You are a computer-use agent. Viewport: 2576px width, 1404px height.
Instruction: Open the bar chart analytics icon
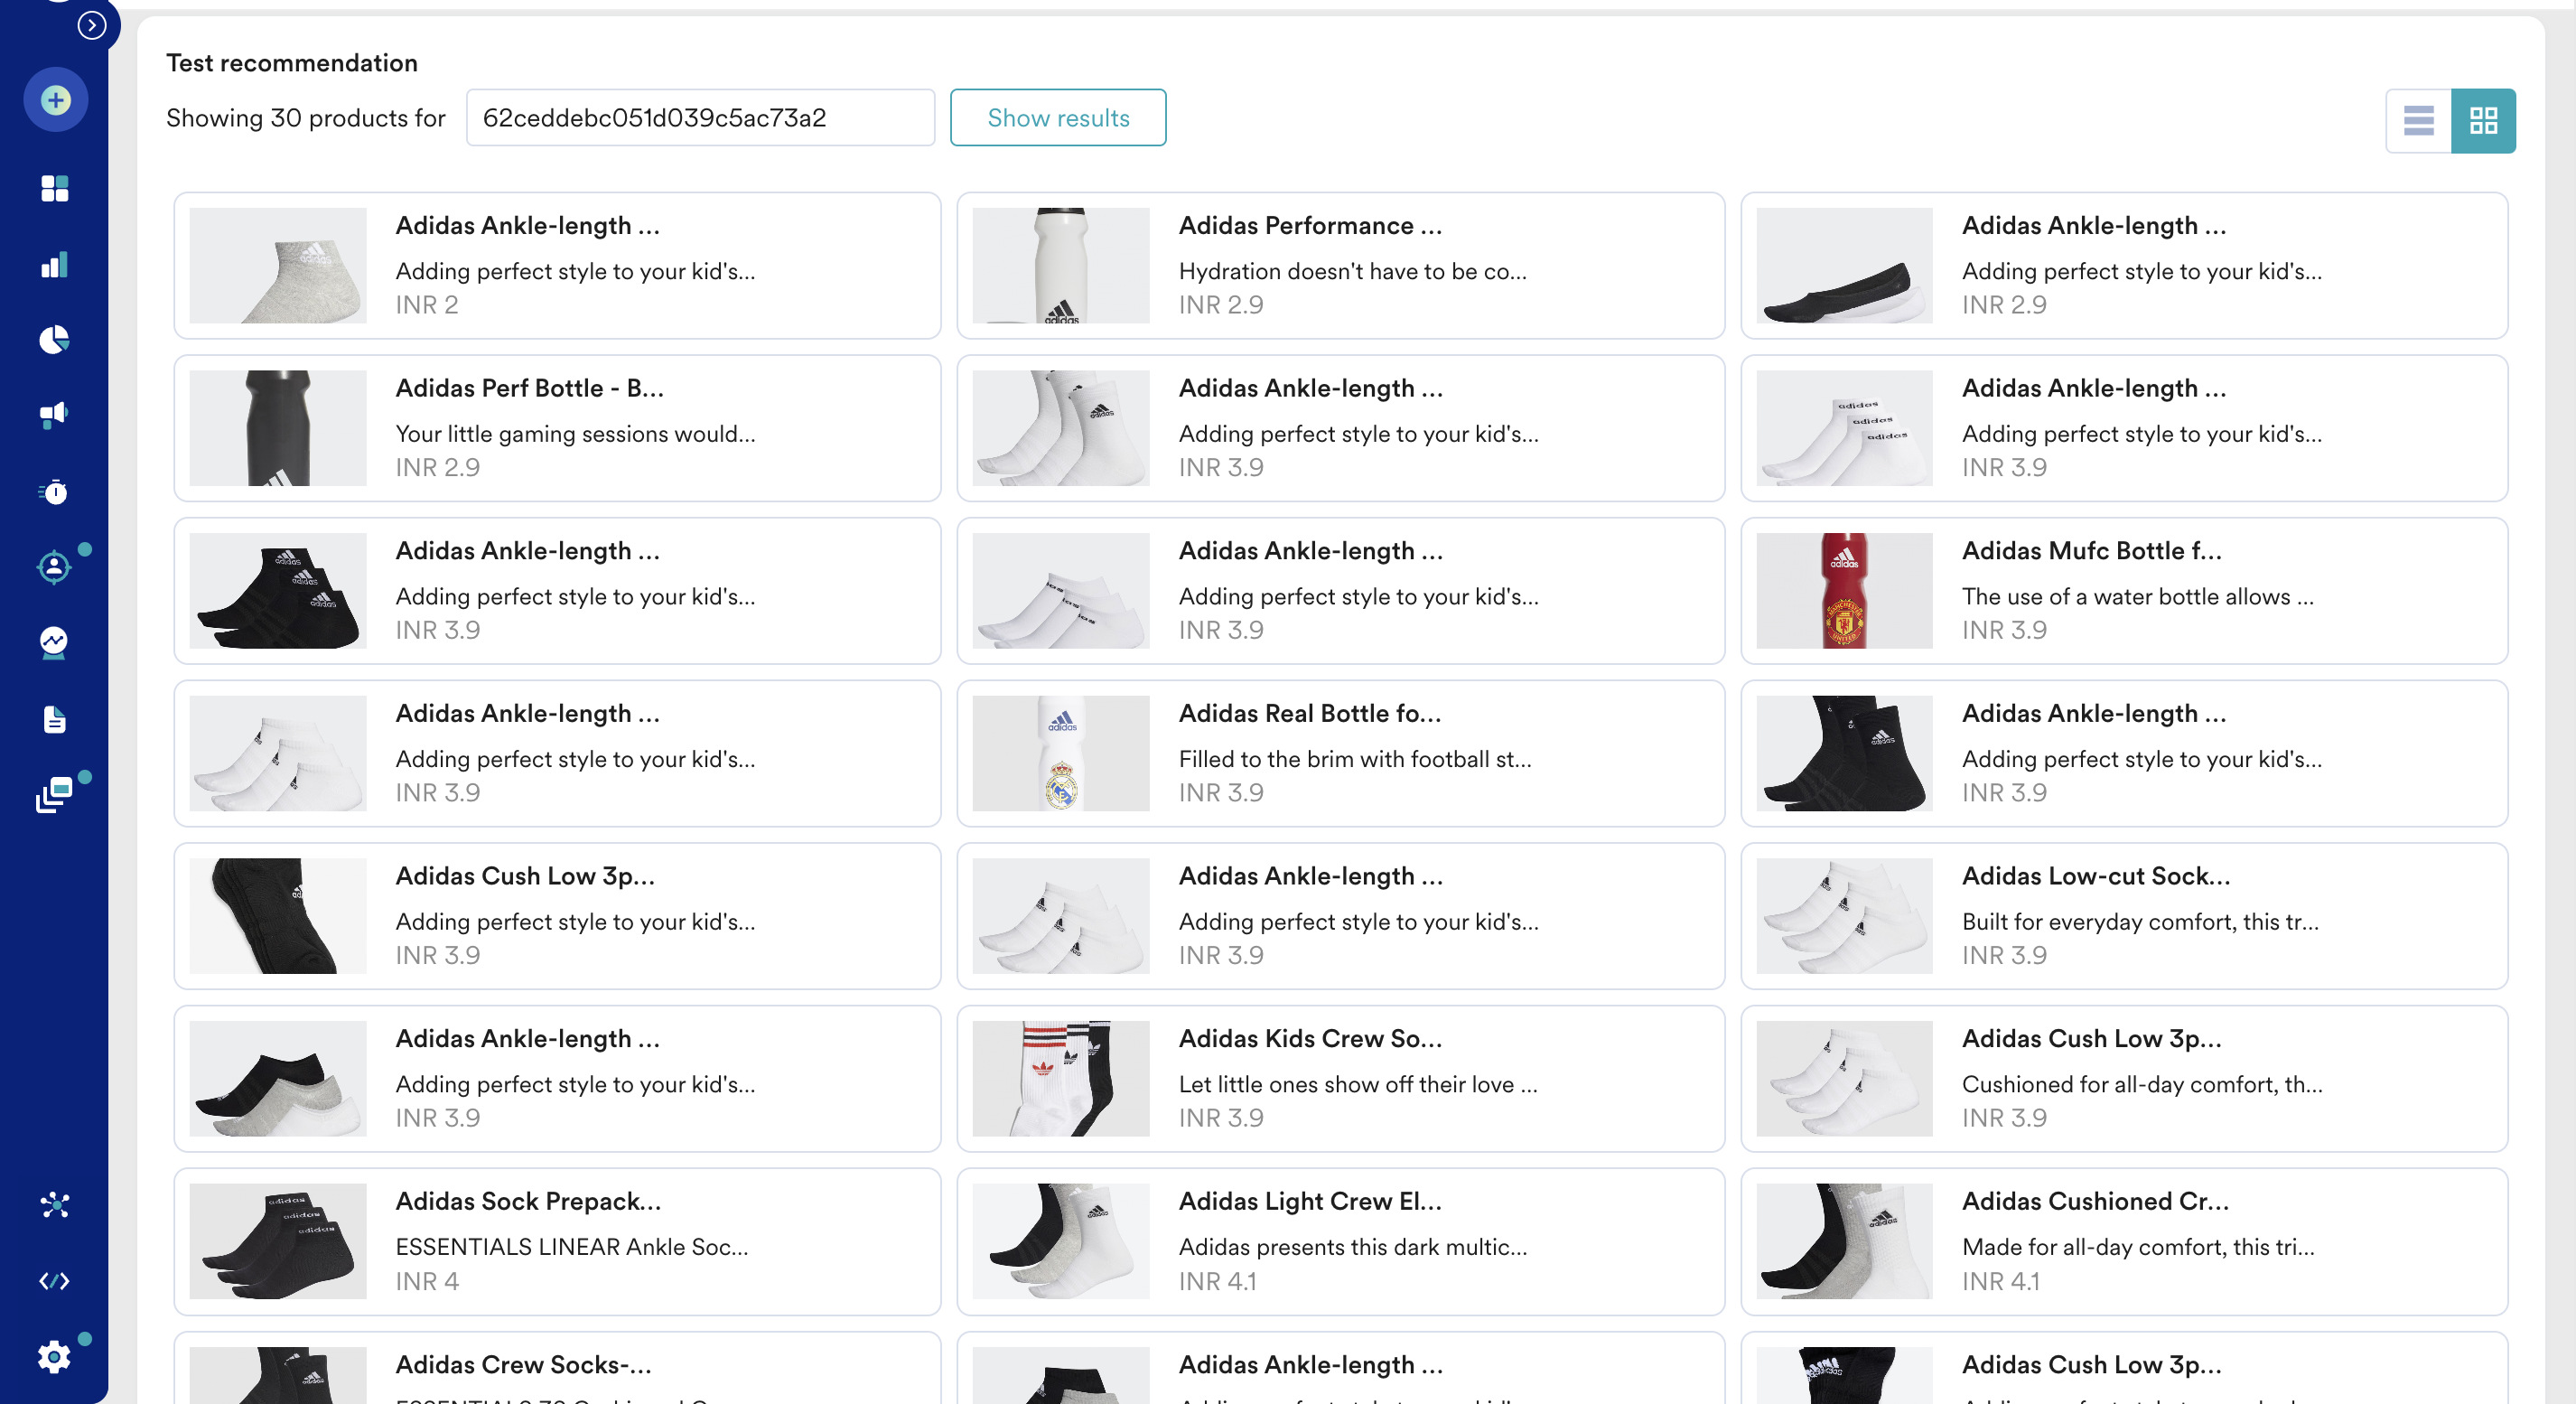point(55,264)
